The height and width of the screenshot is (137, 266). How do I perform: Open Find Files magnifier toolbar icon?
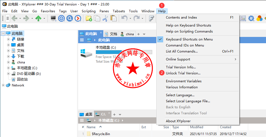click(x=70, y=18)
